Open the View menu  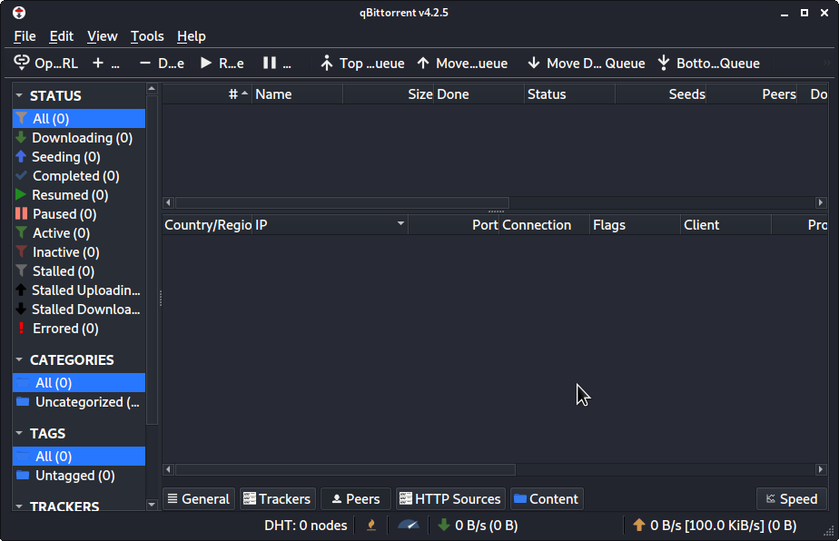click(x=103, y=35)
